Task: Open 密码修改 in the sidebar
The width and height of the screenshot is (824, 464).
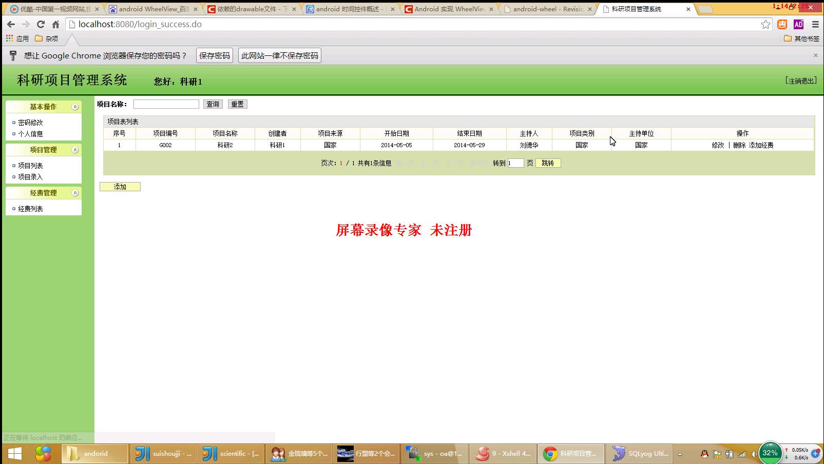Action: tap(30, 123)
